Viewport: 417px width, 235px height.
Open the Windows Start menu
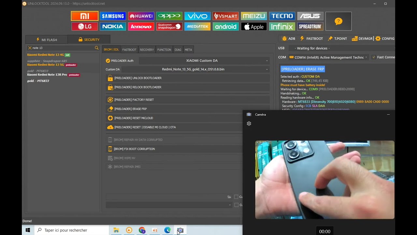coord(28,230)
